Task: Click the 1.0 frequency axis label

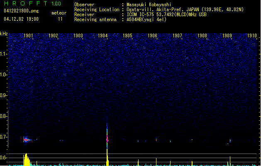Action: click(4, 75)
